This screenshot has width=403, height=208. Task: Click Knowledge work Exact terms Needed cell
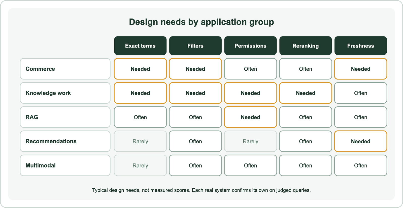(140, 93)
